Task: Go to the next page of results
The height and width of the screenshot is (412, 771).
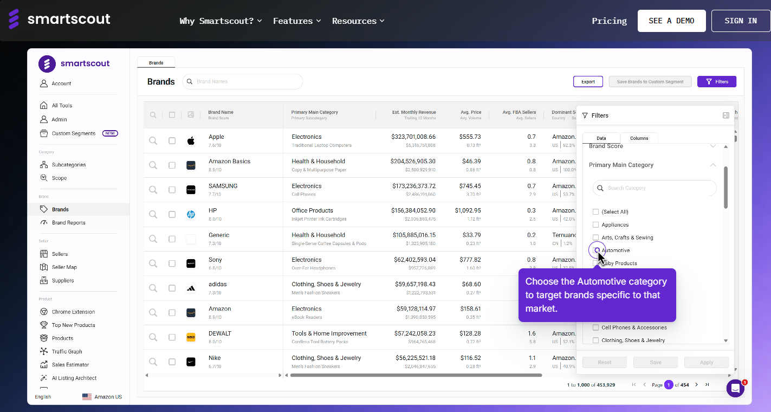Action: pos(697,385)
